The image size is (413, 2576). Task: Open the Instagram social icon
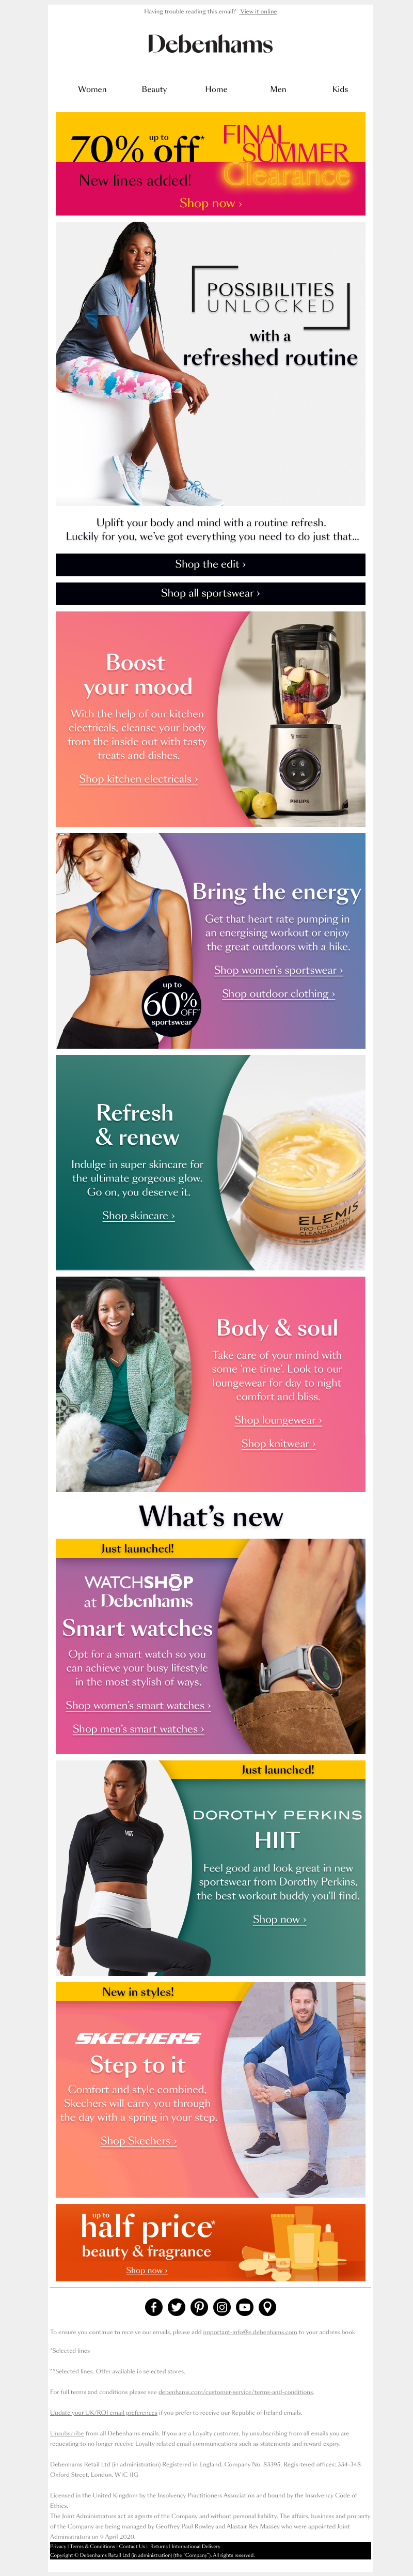tap(222, 2307)
